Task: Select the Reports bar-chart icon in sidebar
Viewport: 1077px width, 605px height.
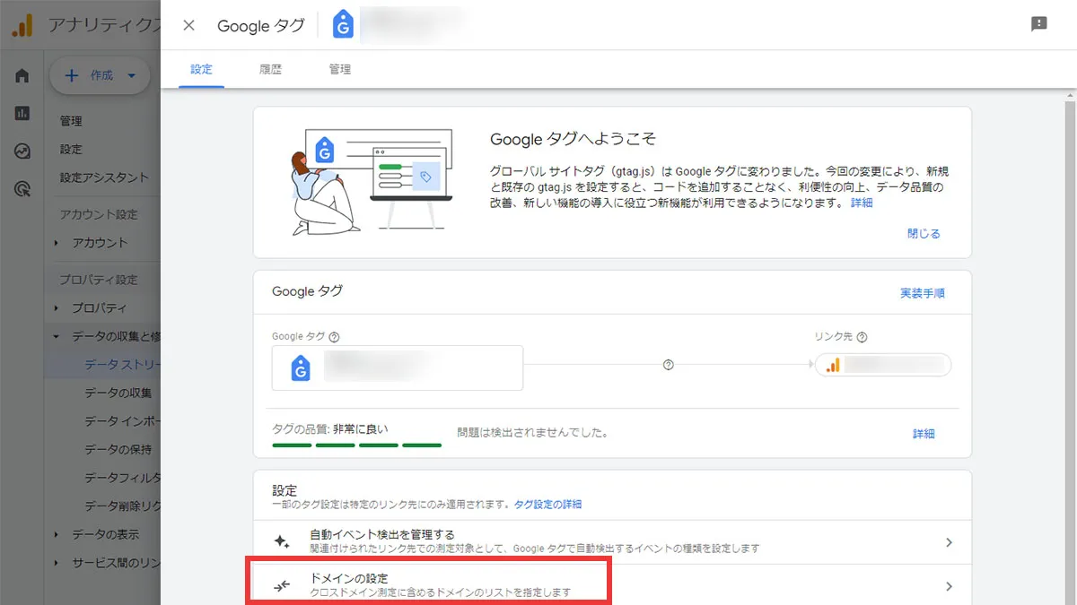Action: (21, 114)
